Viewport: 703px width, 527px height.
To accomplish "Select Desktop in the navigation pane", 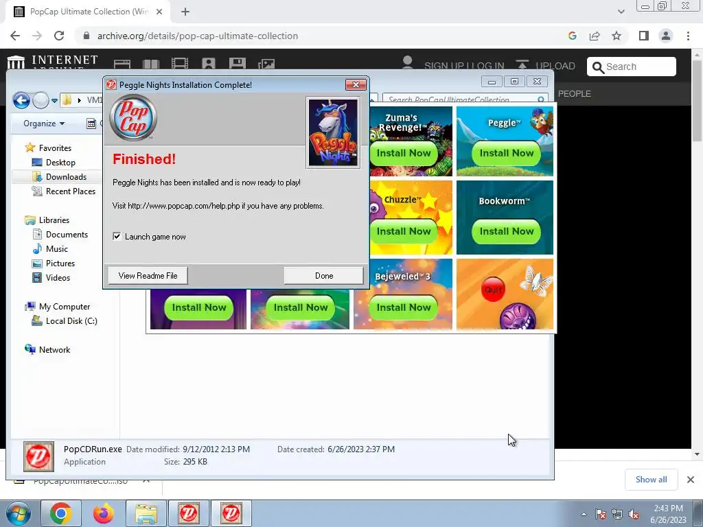I will pos(60,162).
